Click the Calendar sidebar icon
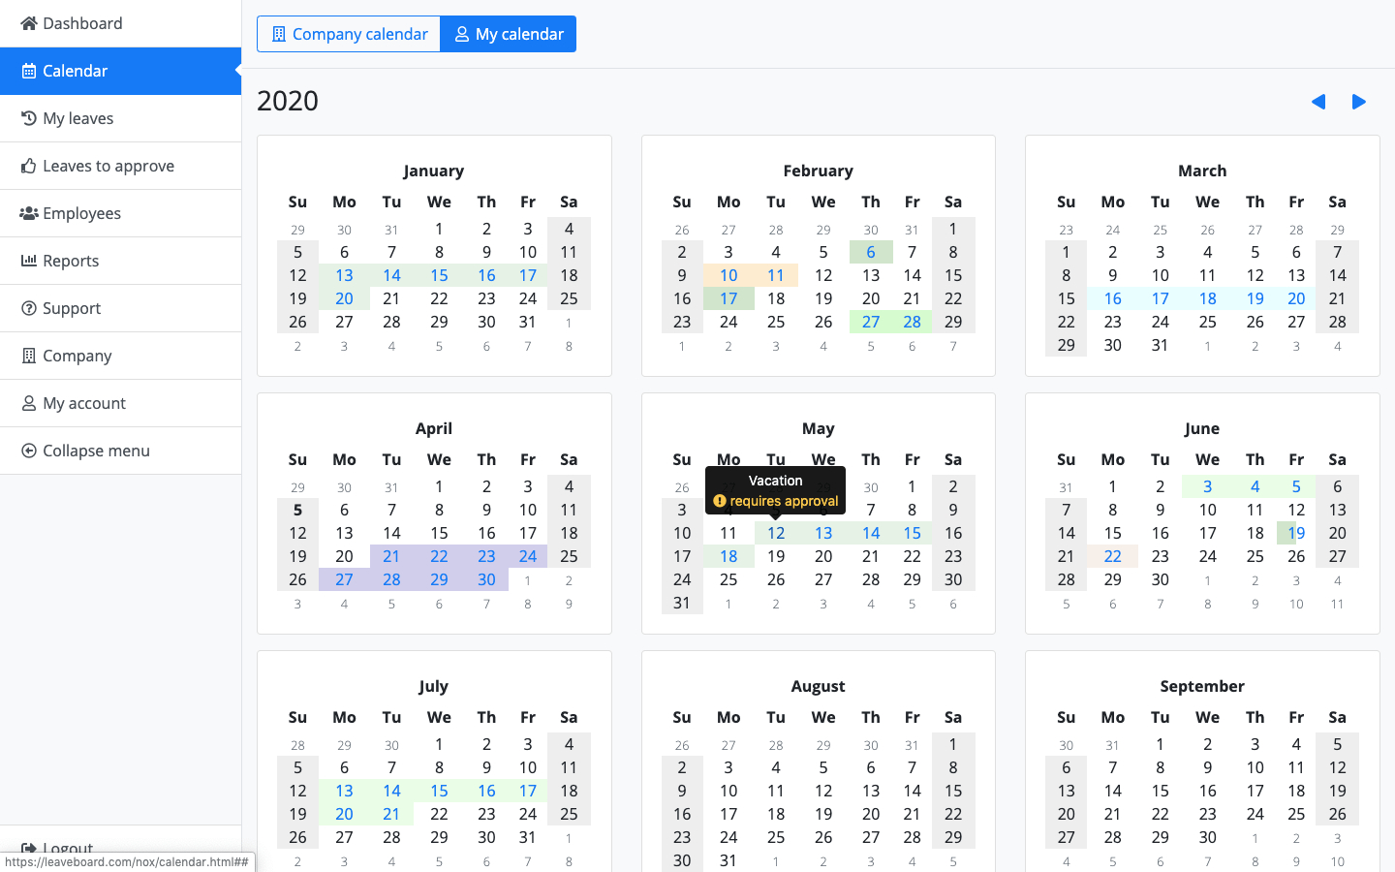 (x=29, y=71)
